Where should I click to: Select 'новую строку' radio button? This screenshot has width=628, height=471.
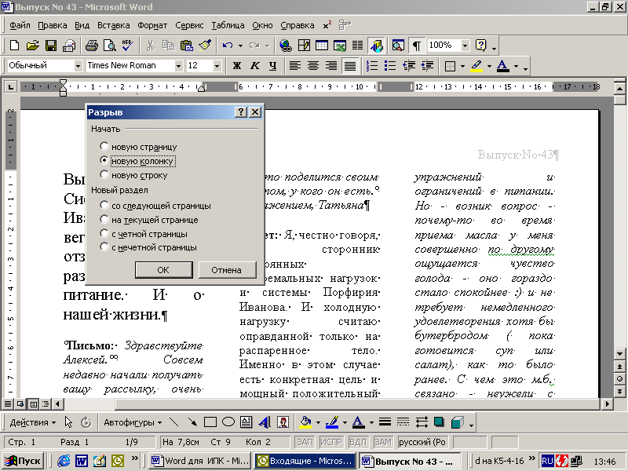point(104,174)
